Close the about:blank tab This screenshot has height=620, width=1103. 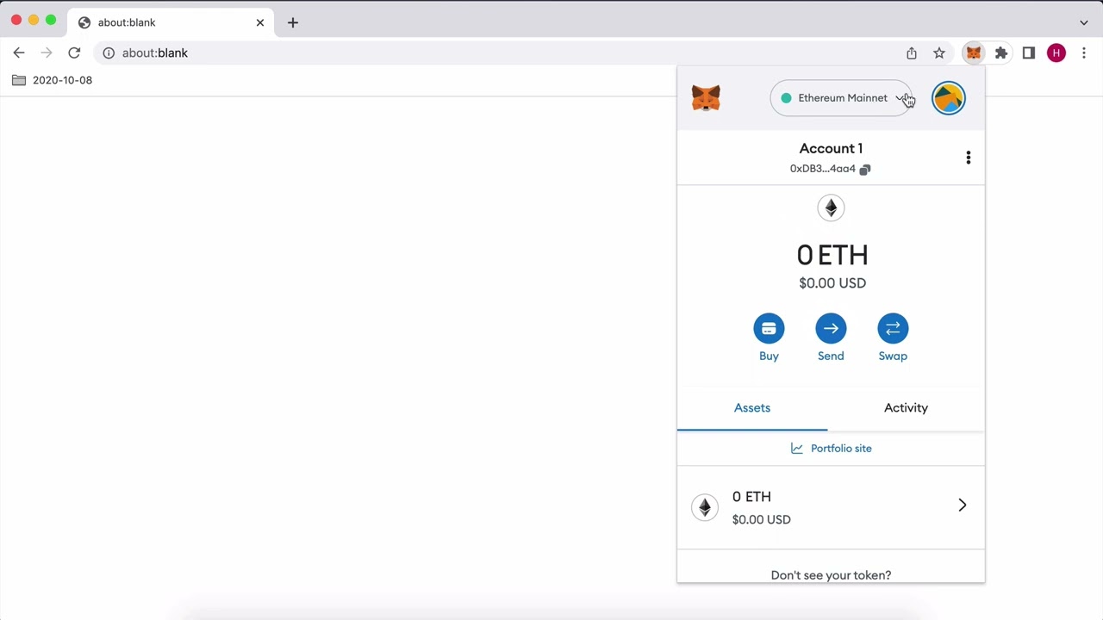coord(260,22)
